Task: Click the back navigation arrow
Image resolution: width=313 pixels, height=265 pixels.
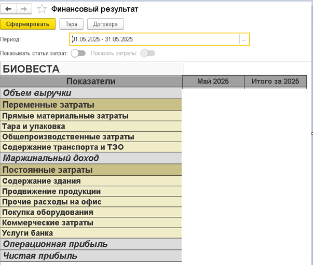Action: coord(9,9)
